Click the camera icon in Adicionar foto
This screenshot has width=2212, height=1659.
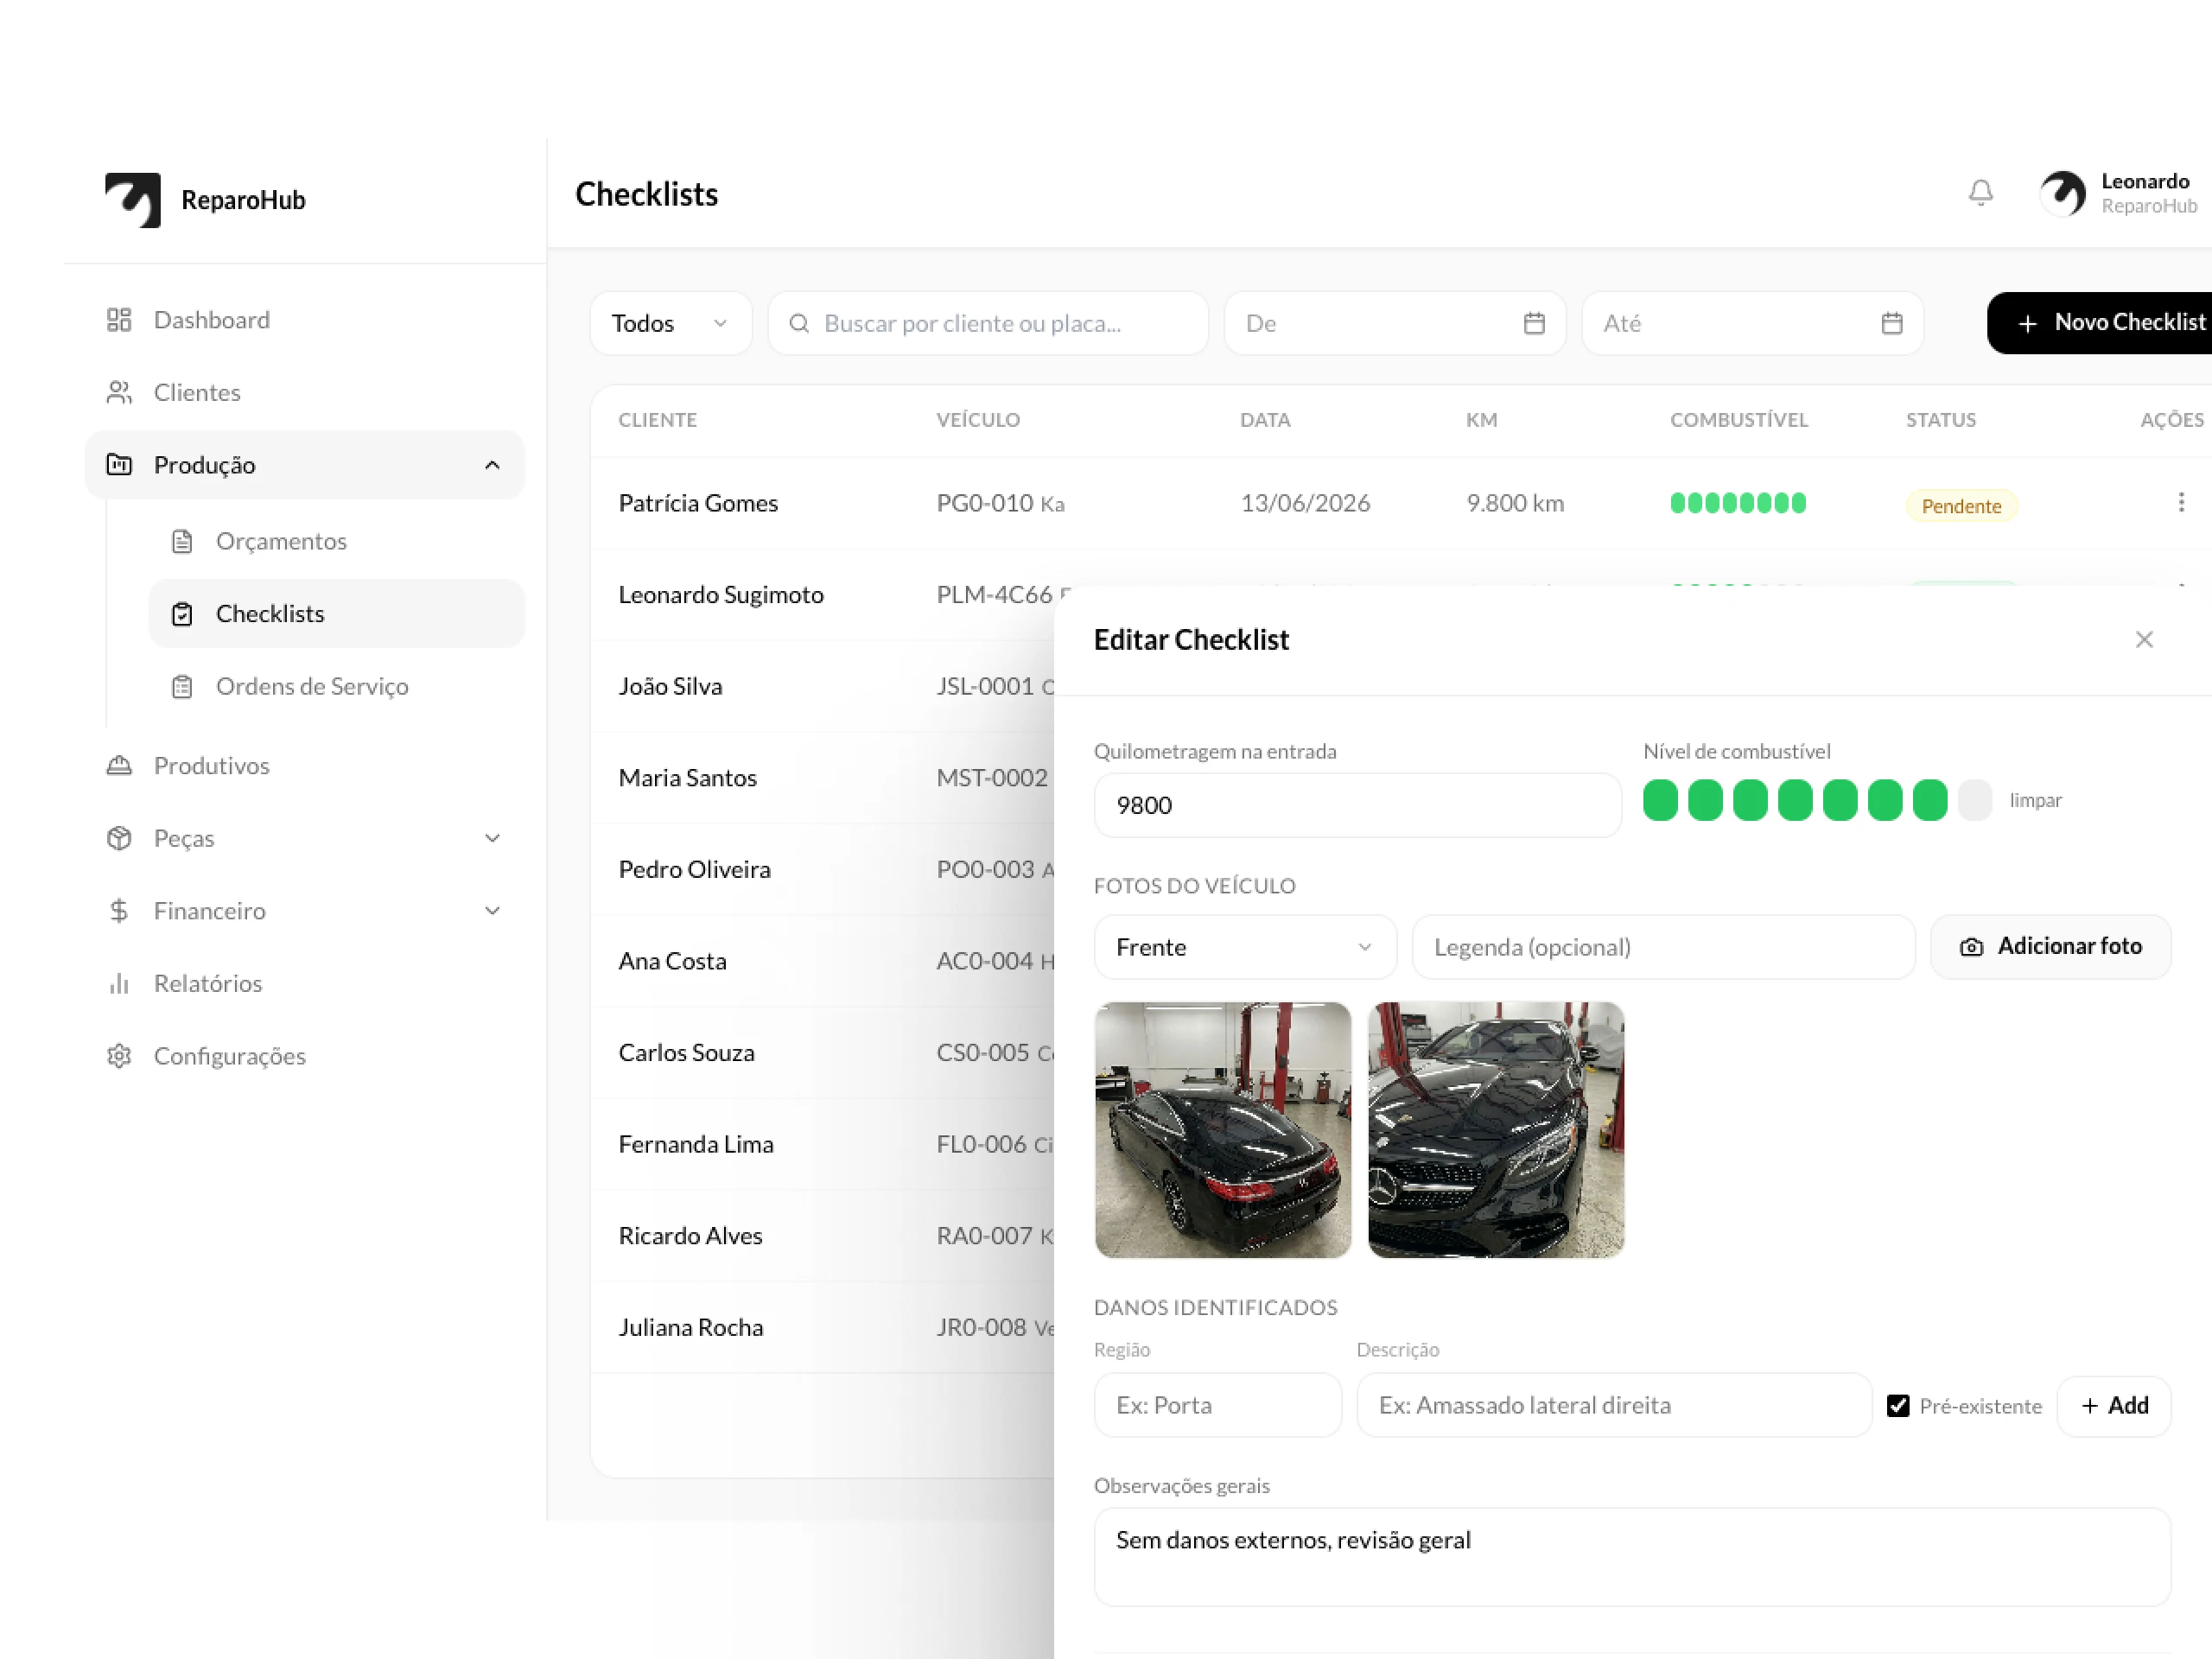click(x=1971, y=947)
